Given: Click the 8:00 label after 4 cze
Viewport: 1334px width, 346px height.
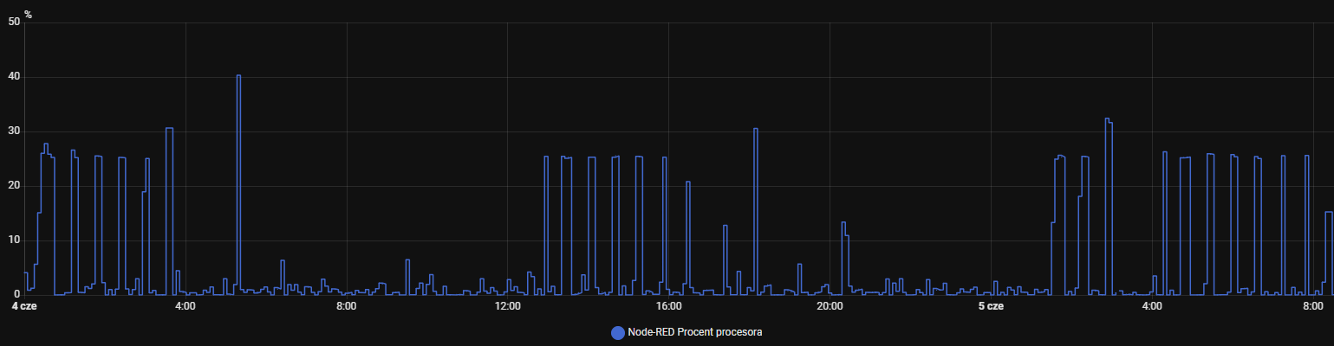Looking at the screenshot, I should pyautogui.click(x=347, y=306).
